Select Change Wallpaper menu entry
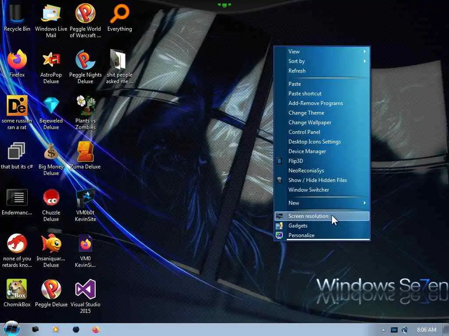 [322, 122]
